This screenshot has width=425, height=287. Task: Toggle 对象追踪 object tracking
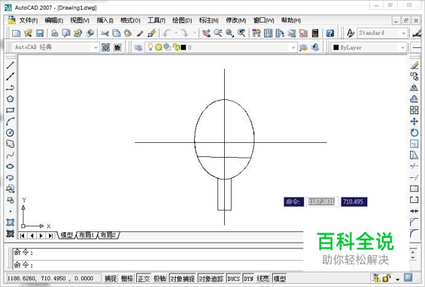click(211, 278)
